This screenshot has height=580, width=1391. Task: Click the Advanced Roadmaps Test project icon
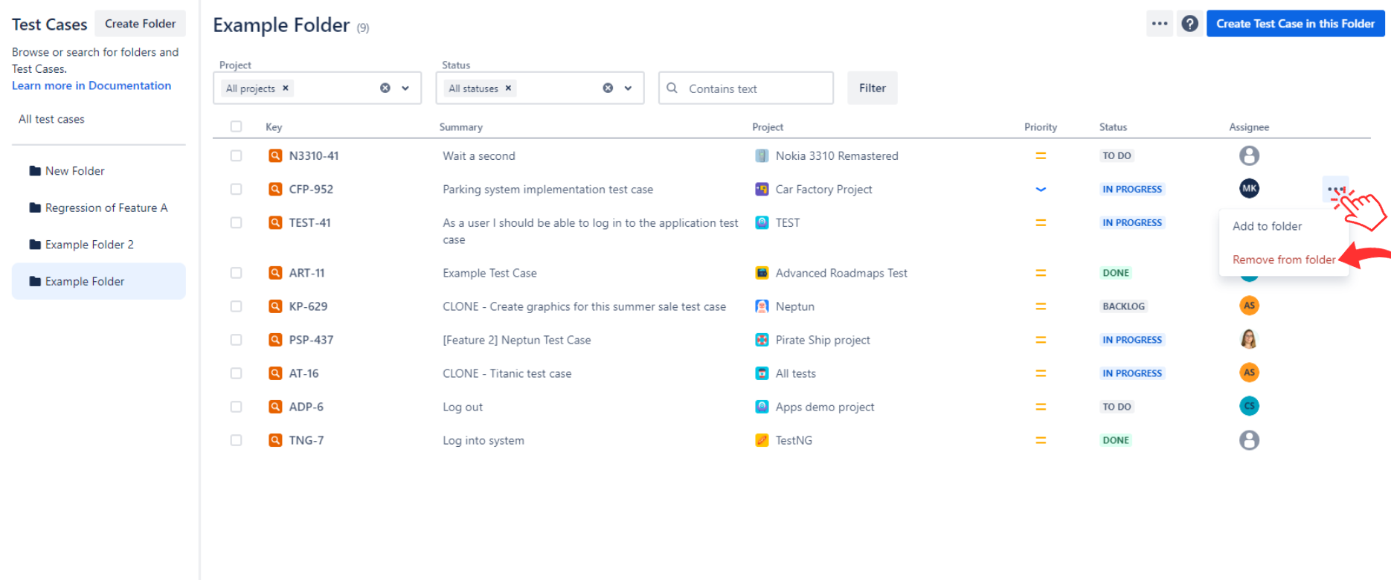pyautogui.click(x=762, y=273)
